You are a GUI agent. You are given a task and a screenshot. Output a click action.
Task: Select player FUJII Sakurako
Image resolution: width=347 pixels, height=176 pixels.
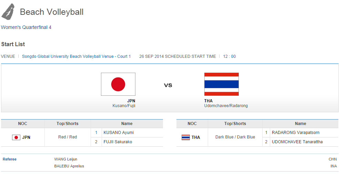click(118, 142)
